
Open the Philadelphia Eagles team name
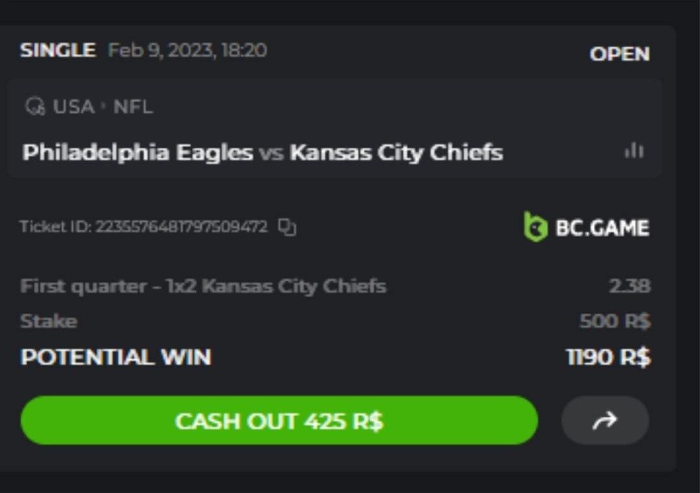pyautogui.click(x=137, y=153)
